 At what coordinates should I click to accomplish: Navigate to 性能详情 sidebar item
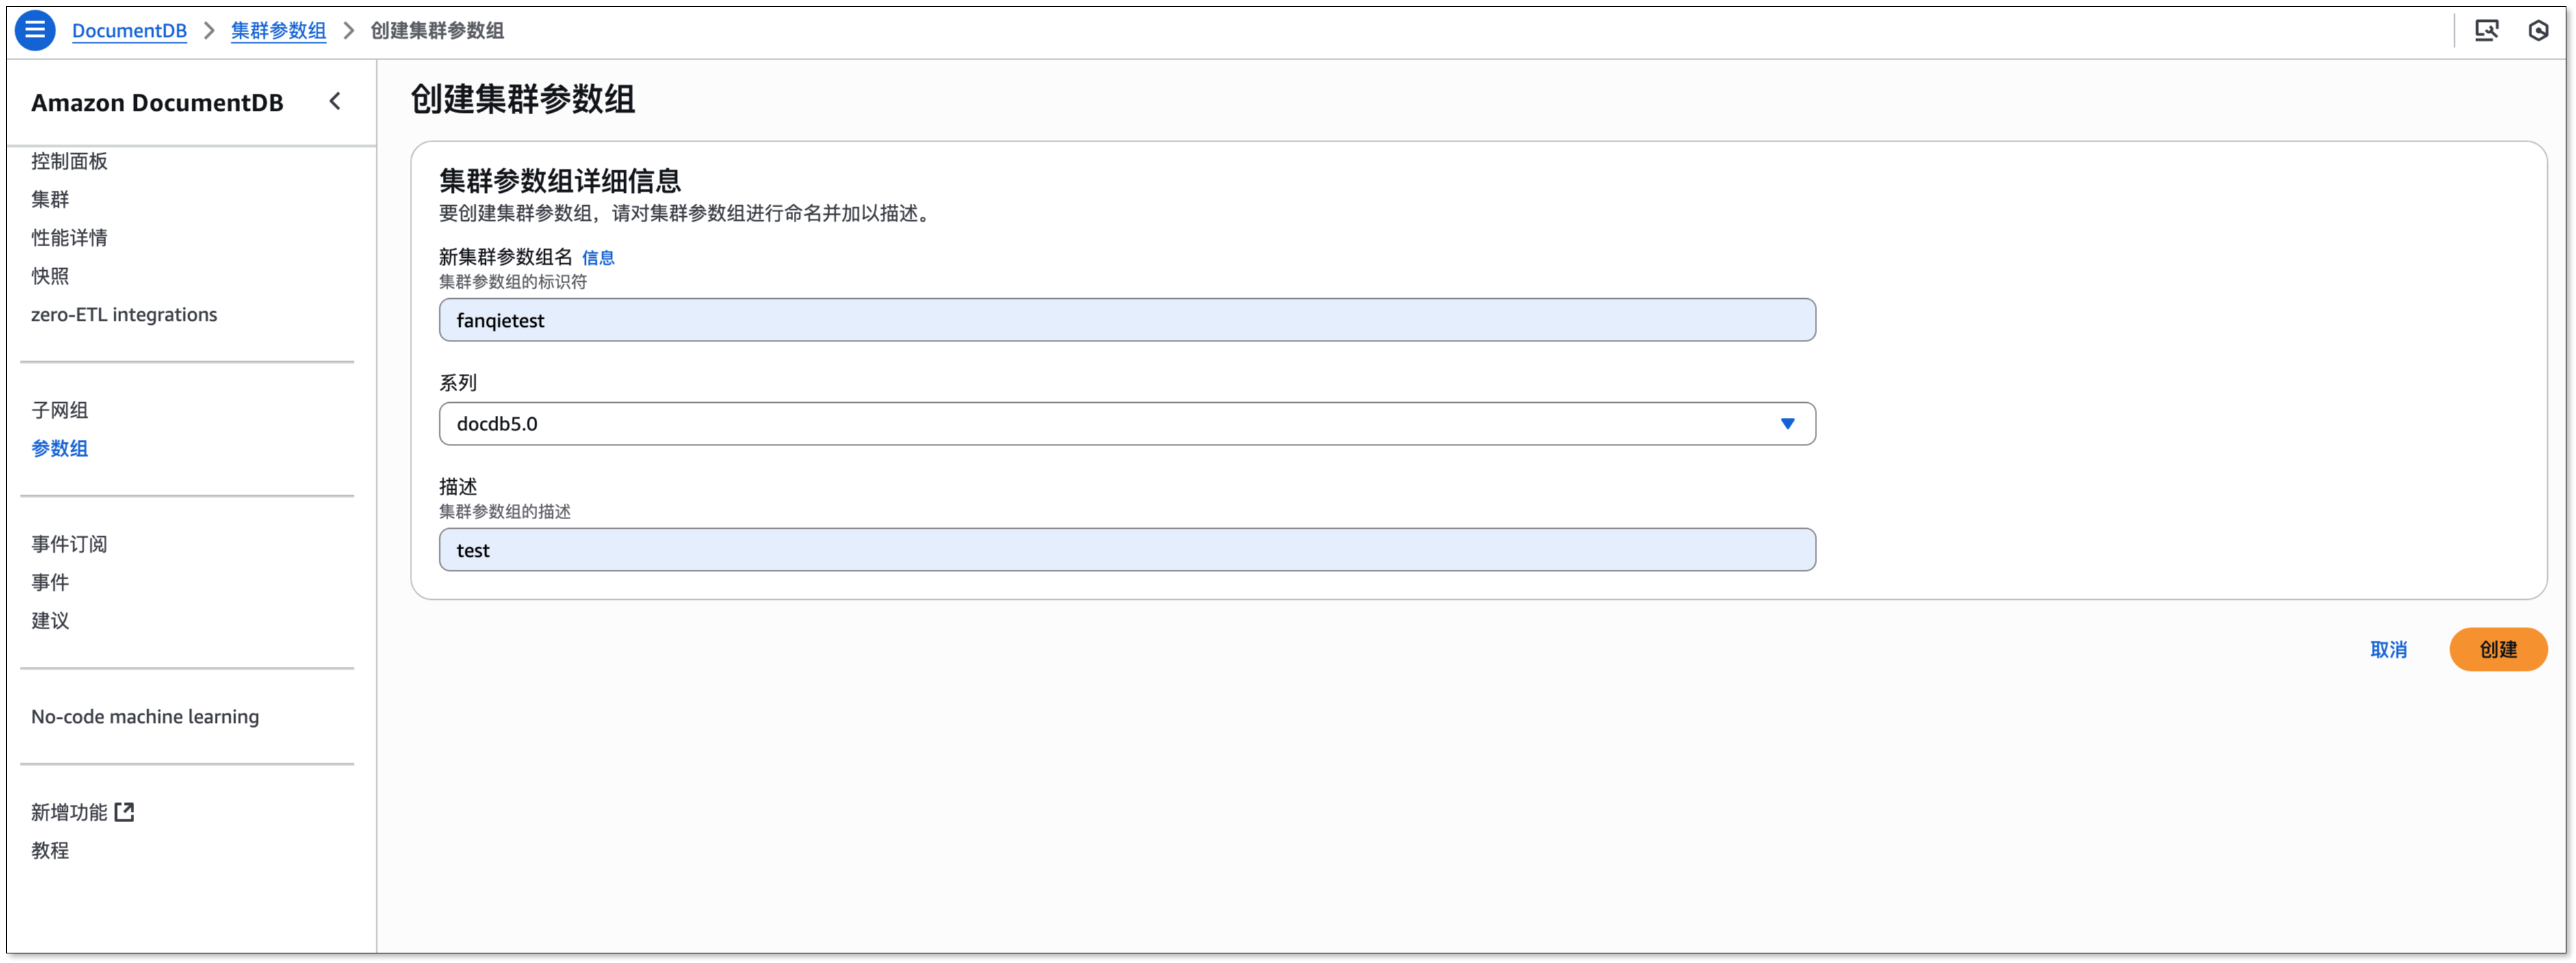point(69,238)
